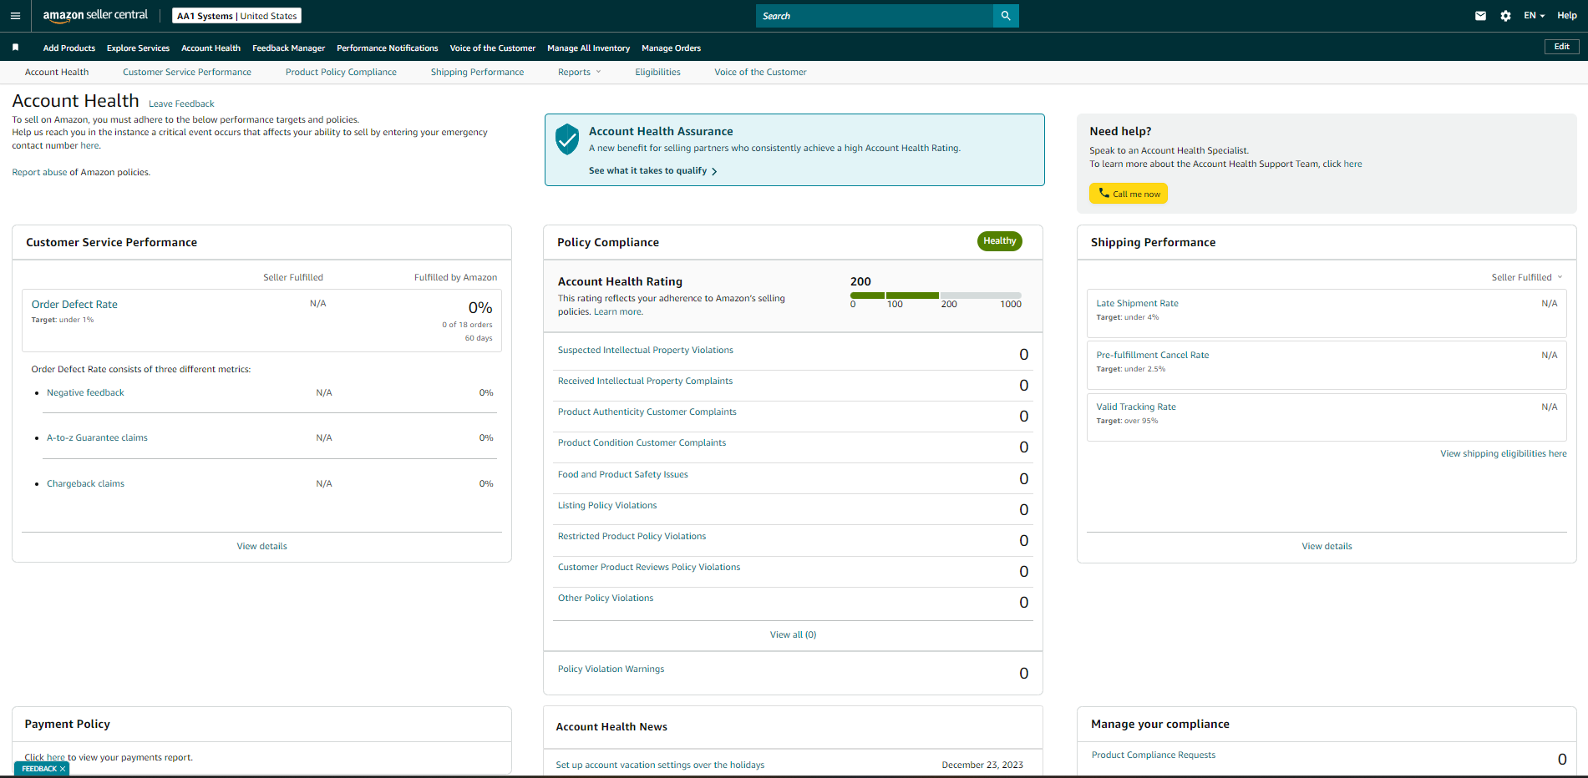Screen dimensions: 1588x778
Task: Open Manage Orders from favorites bar
Action: coord(671,48)
